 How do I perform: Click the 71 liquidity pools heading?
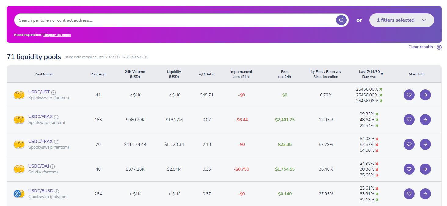pyautogui.click(x=34, y=57)
